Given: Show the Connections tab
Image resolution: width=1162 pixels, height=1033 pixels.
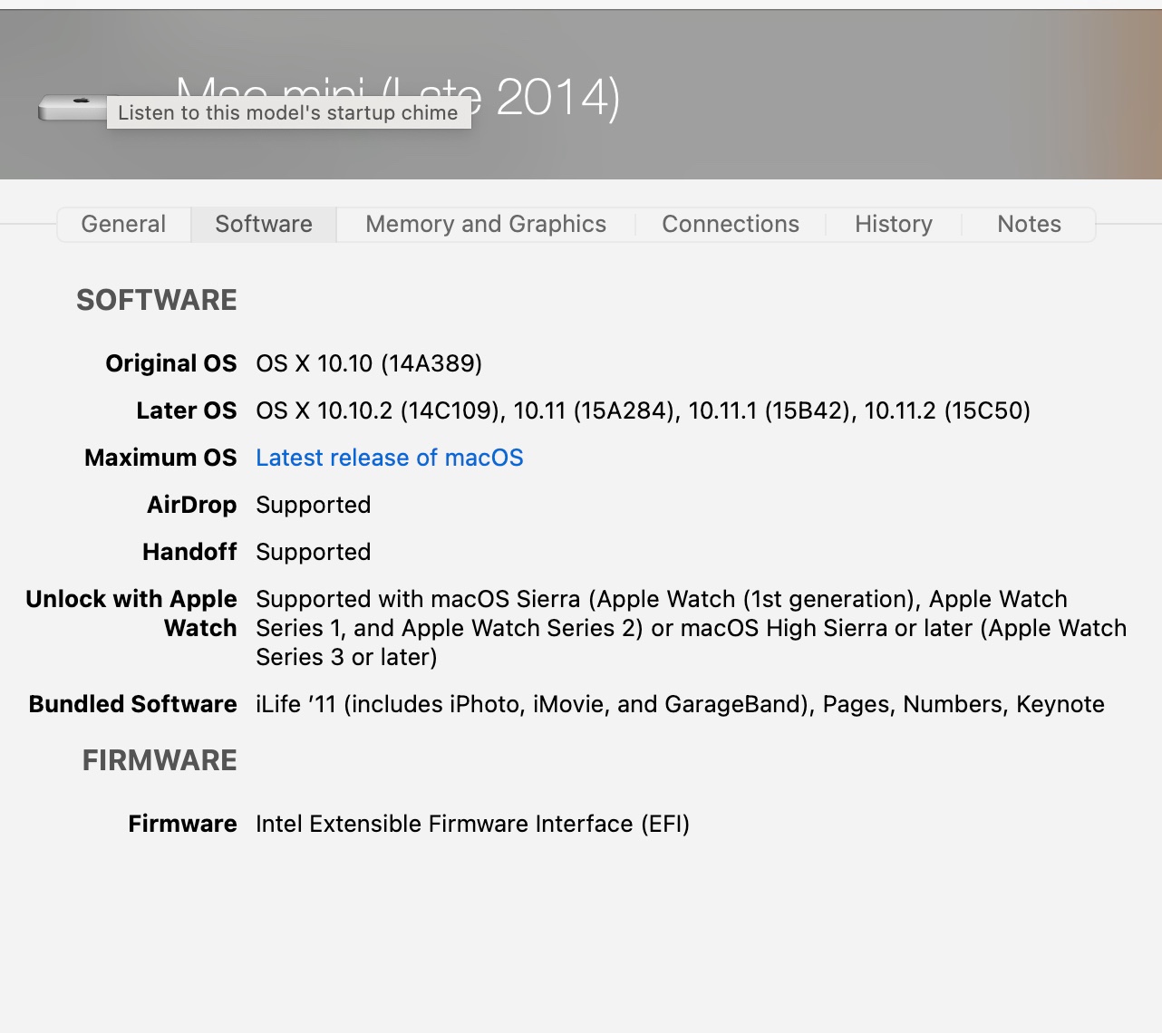Looking at the screenshot, I should click(731, 224).
